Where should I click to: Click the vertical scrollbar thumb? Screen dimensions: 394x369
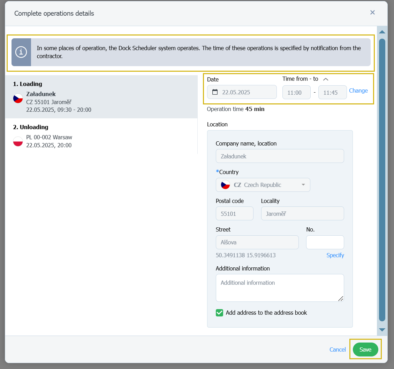[382, 180]
